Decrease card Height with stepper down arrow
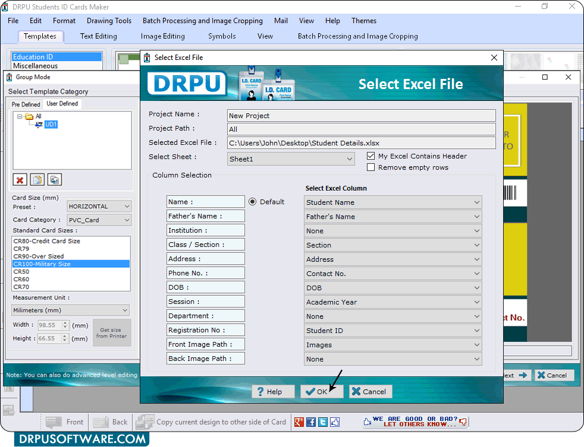This screenshot has height=447, width=584. [65, 341]
